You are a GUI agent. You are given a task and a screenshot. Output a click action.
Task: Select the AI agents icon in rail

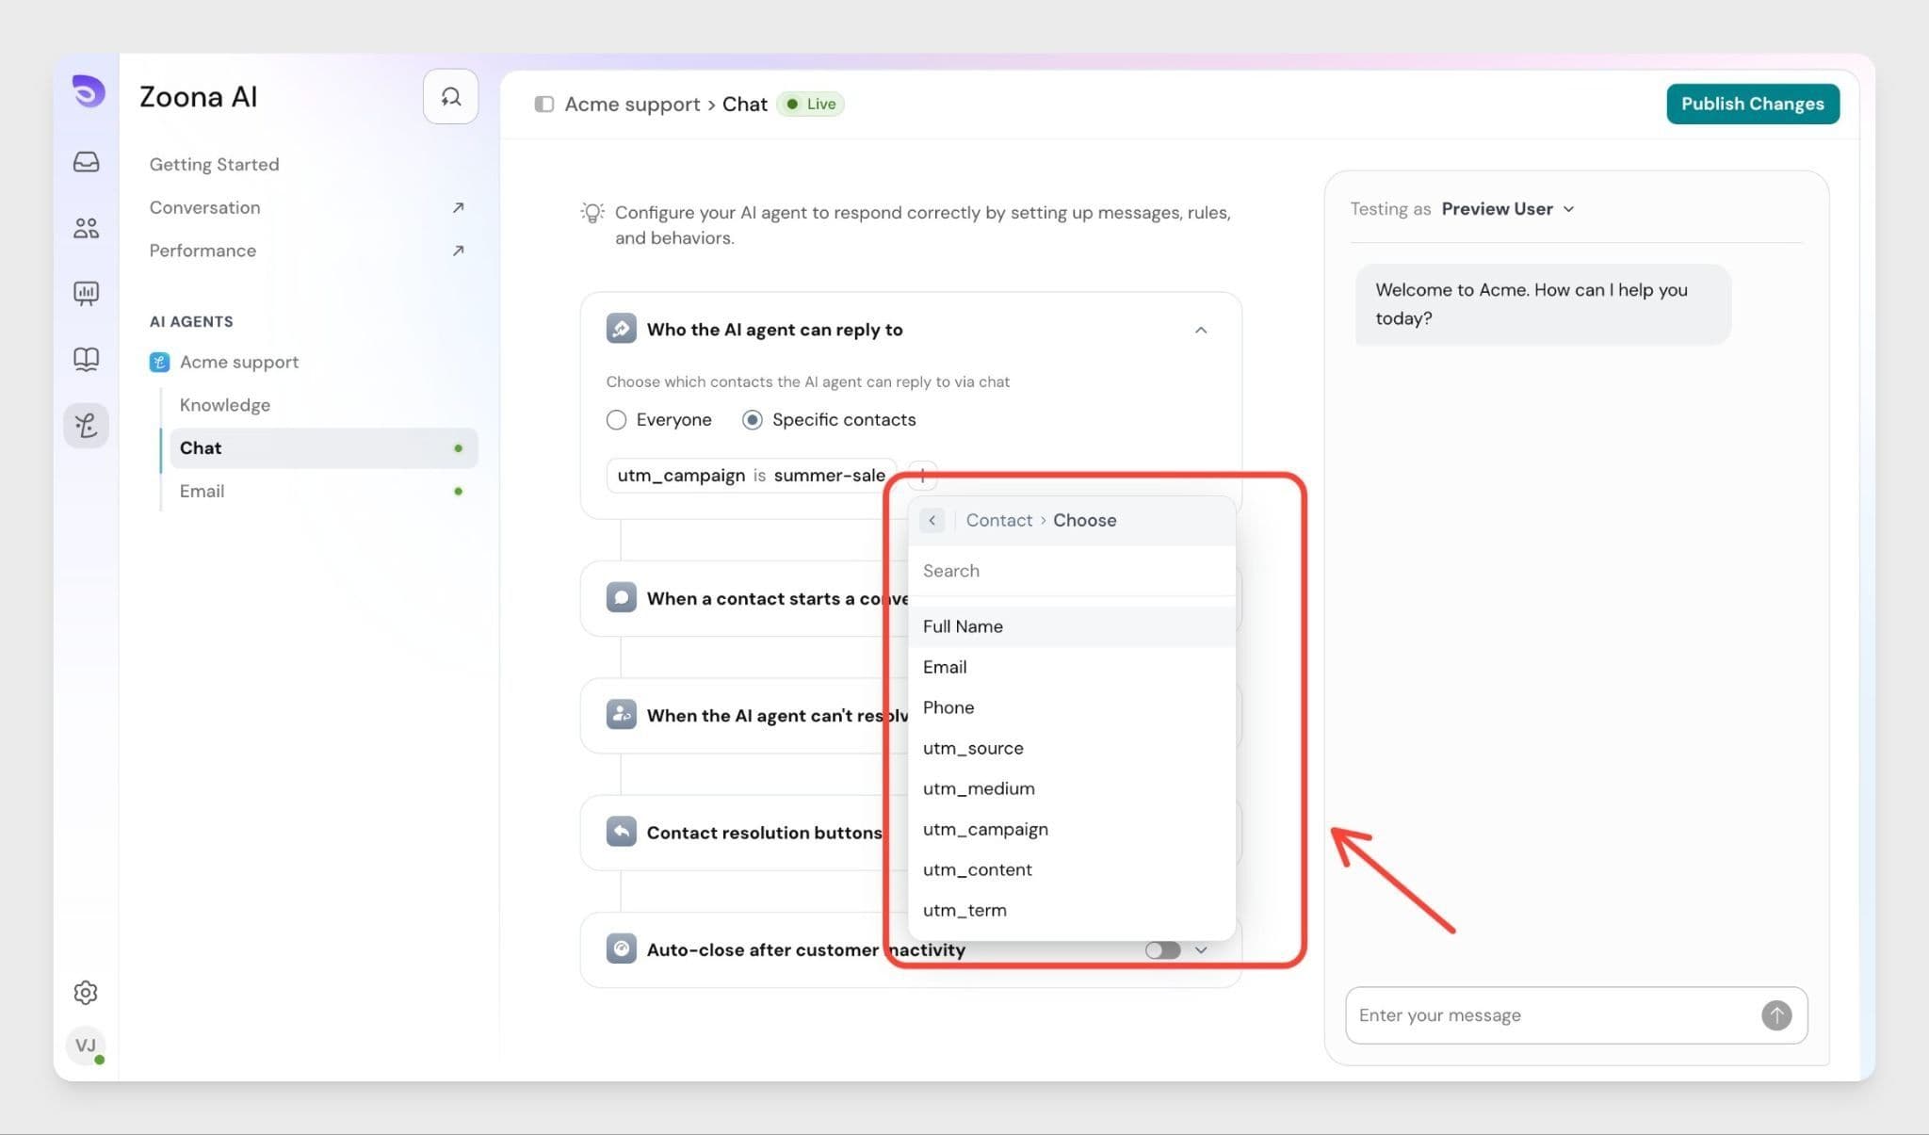pos(86,426)
